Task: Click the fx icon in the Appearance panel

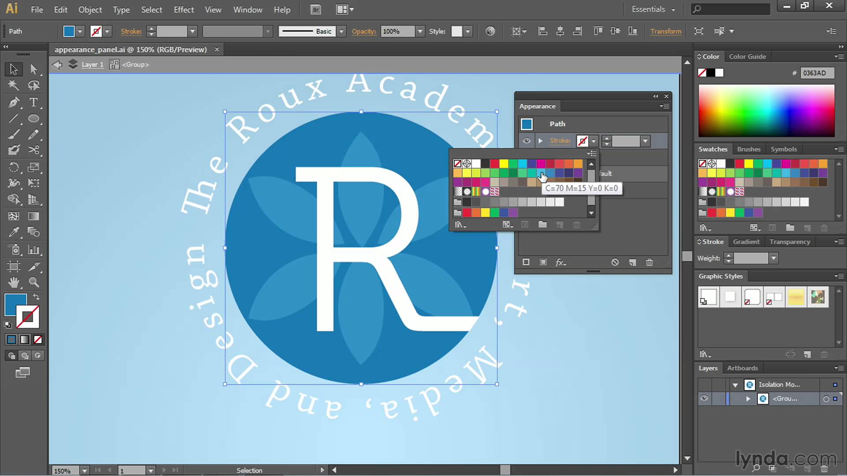Action: pyautogui.click(x=561, y=262)
